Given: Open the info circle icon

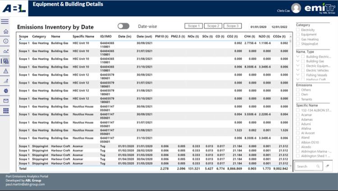Looking at the screenshot, I should coord(6,41).
